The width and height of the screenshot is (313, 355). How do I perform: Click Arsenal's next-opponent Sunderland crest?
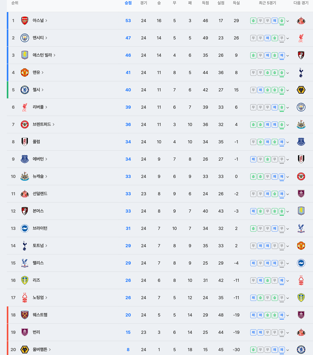coord(301,21)
